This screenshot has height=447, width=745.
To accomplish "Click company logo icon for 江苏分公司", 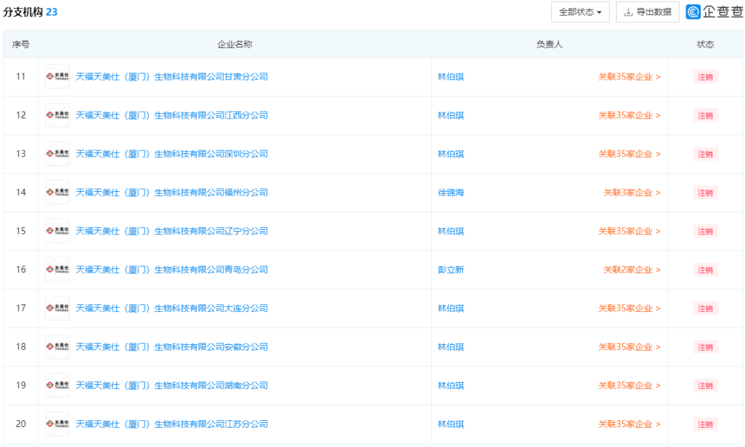I will coord(57,424).
